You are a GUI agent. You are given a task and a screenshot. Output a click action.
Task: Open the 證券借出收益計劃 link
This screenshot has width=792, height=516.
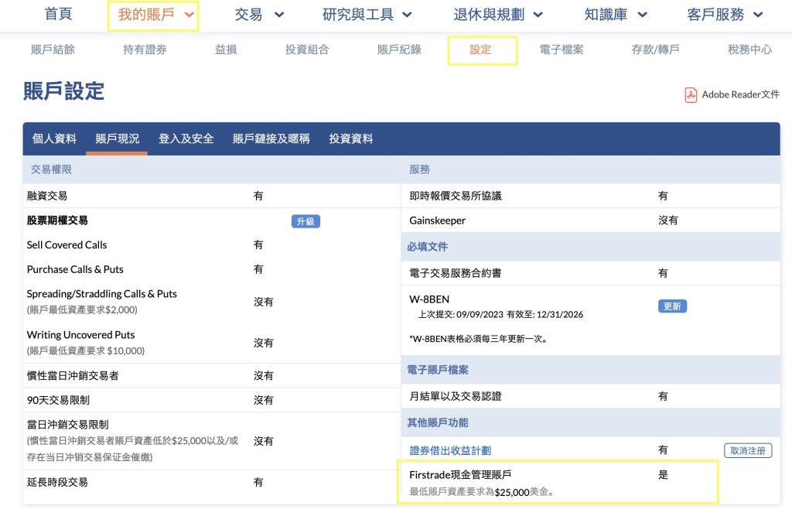[450, 450]
